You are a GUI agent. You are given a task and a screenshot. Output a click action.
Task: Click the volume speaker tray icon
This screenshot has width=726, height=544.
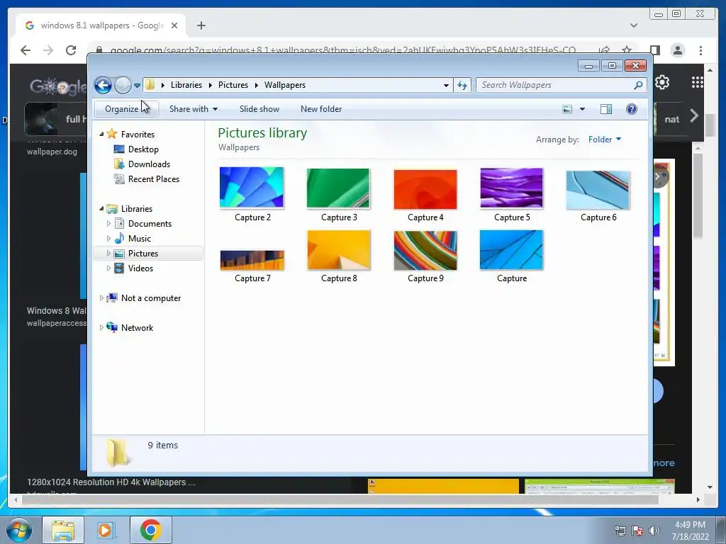click(x=654, y=531)
